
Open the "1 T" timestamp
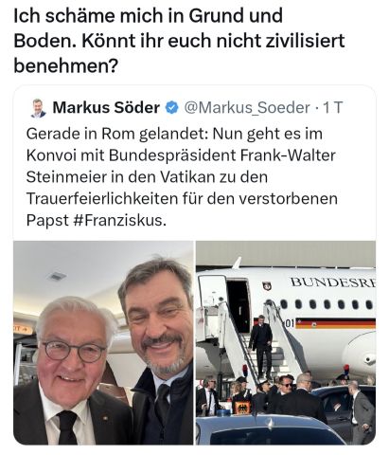[333, 108]
